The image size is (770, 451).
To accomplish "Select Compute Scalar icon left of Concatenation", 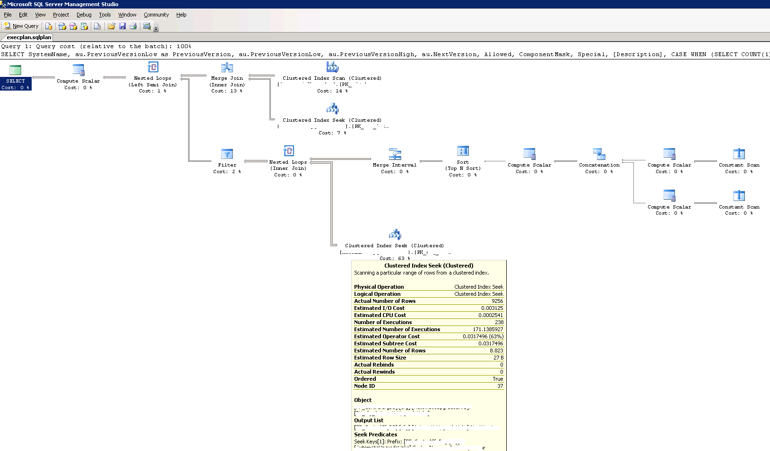I will 529,154.
